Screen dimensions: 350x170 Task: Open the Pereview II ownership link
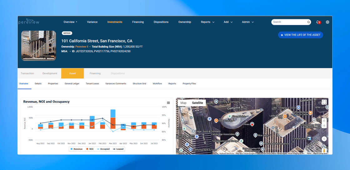tap(82, 47)
